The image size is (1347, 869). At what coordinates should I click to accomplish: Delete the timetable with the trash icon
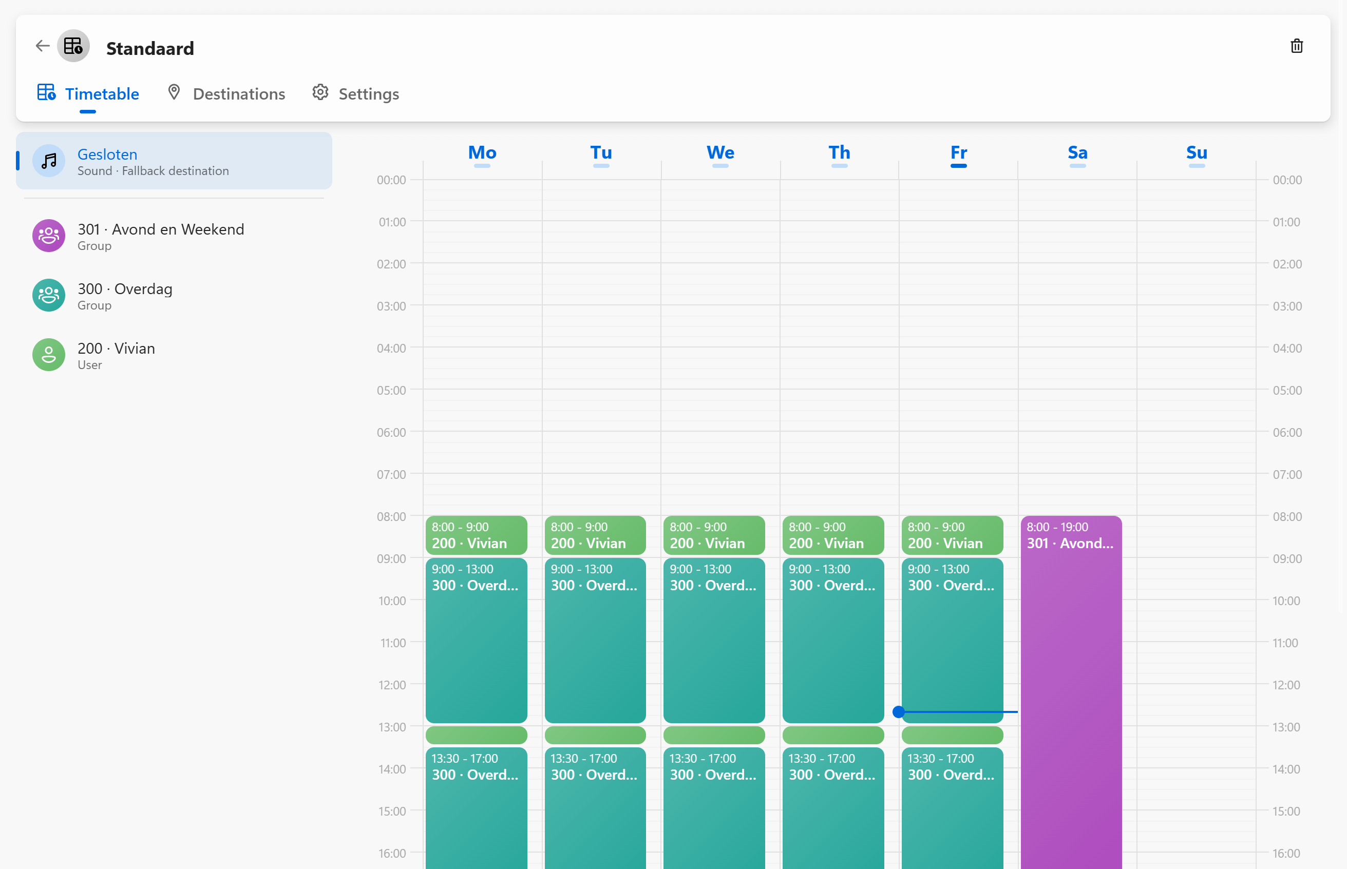[1297, 46]
